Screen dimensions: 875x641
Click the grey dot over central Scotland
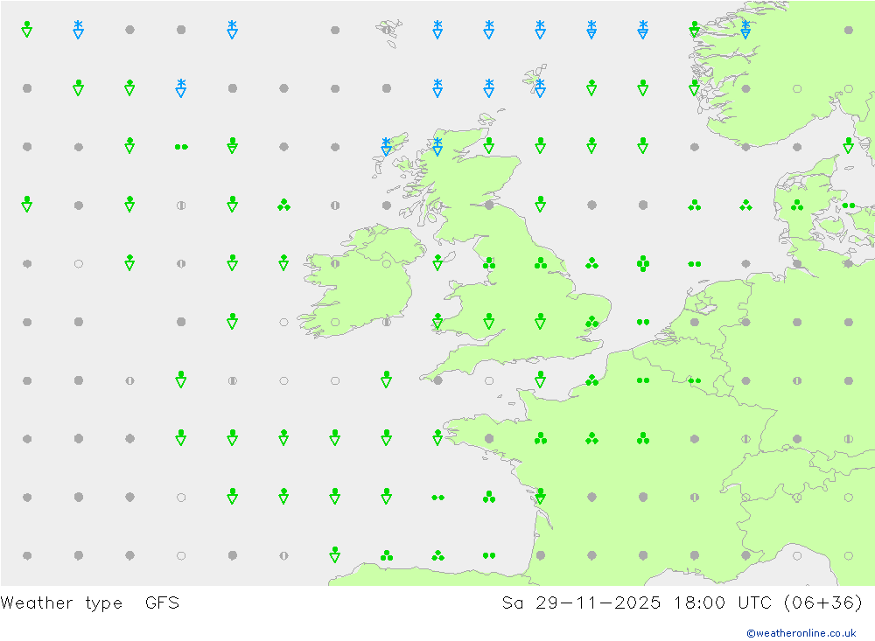coord(489,206)
